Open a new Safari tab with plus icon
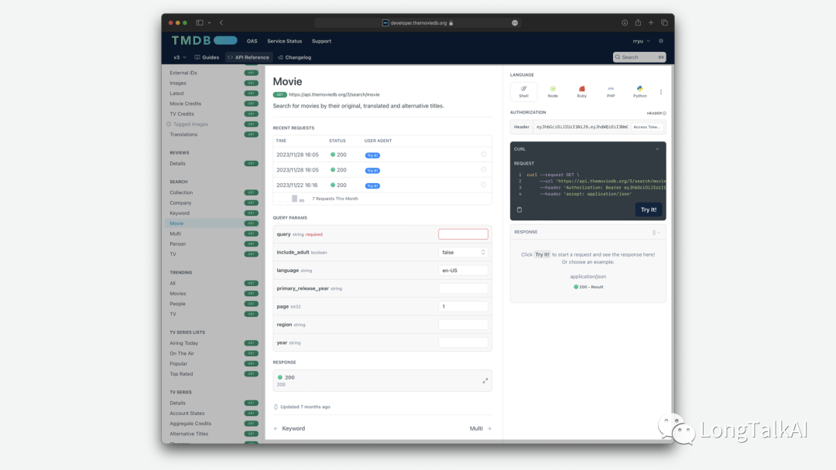Viewport: 836px width, 470px height. (651, 23)
